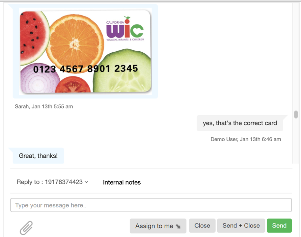Click the Demo User, Jan 13th 6:46 am timestamp
The height and width of the screenshot is (237, 301).
[x=246, y=139]
